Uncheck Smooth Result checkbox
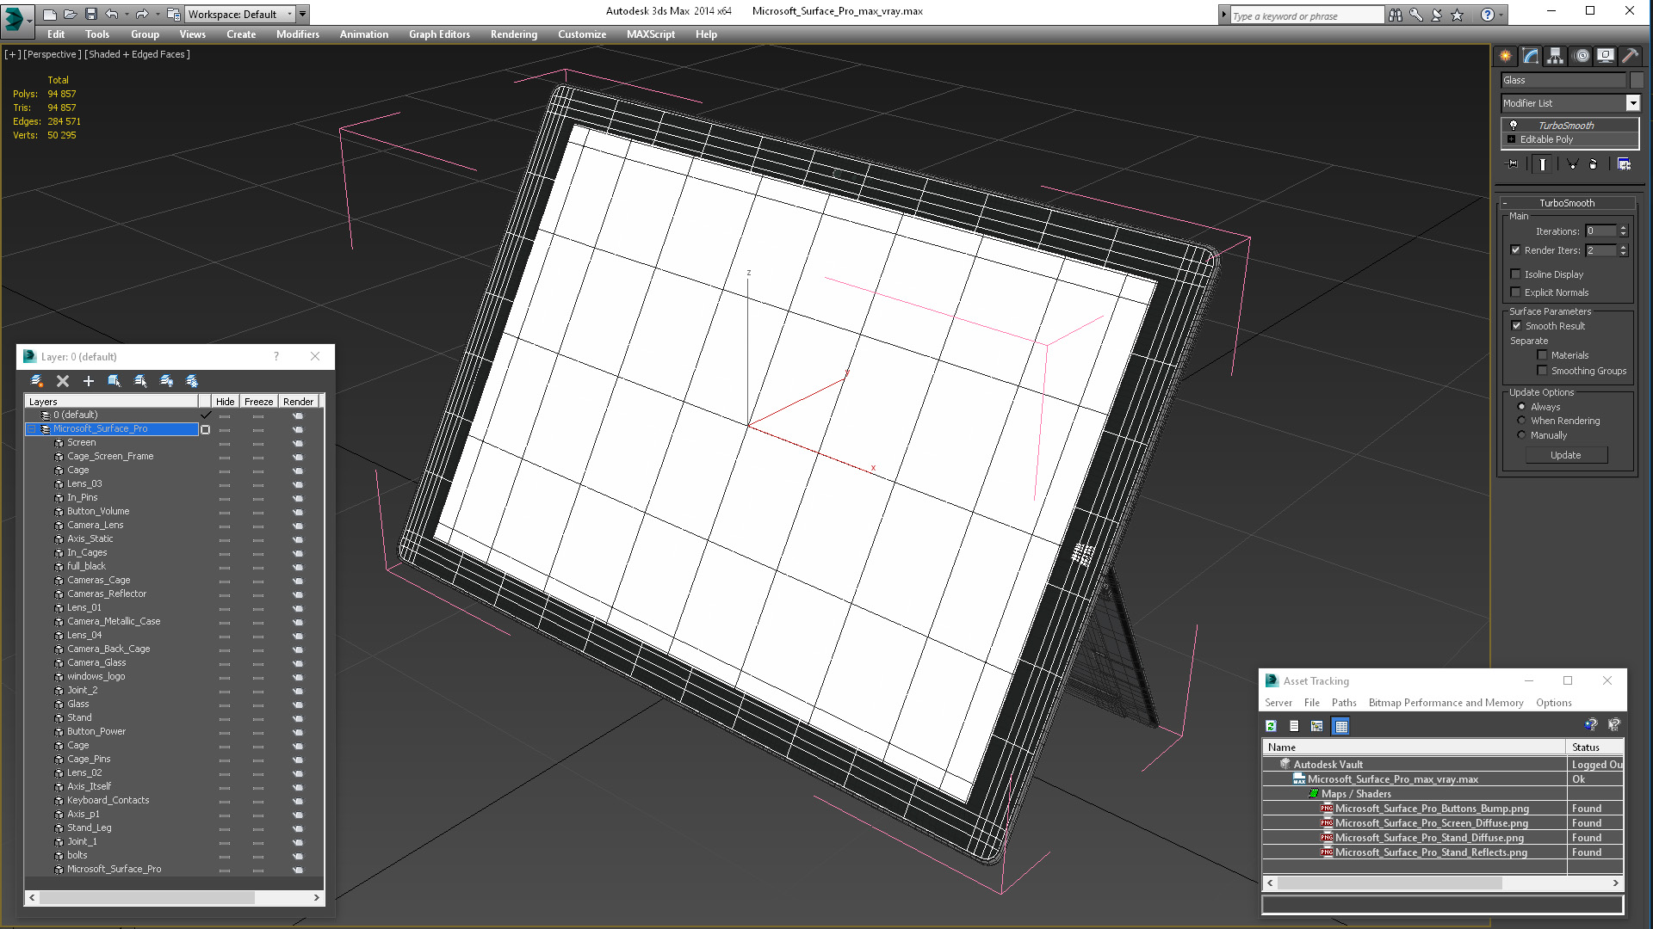 [1517, 326]
